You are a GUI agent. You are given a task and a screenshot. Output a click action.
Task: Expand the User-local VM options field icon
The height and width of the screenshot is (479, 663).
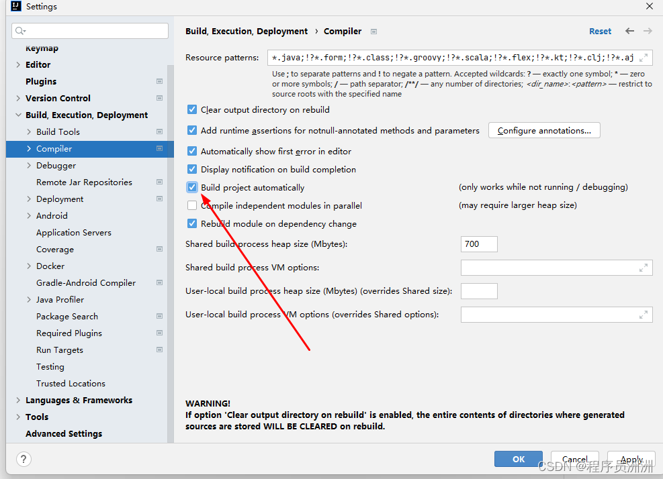[x=644, y=315]
